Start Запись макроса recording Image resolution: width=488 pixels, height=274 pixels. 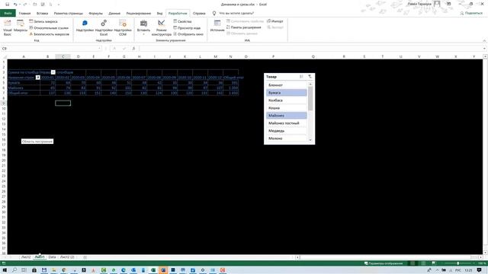pyautogui.click(x=43, y=21)
